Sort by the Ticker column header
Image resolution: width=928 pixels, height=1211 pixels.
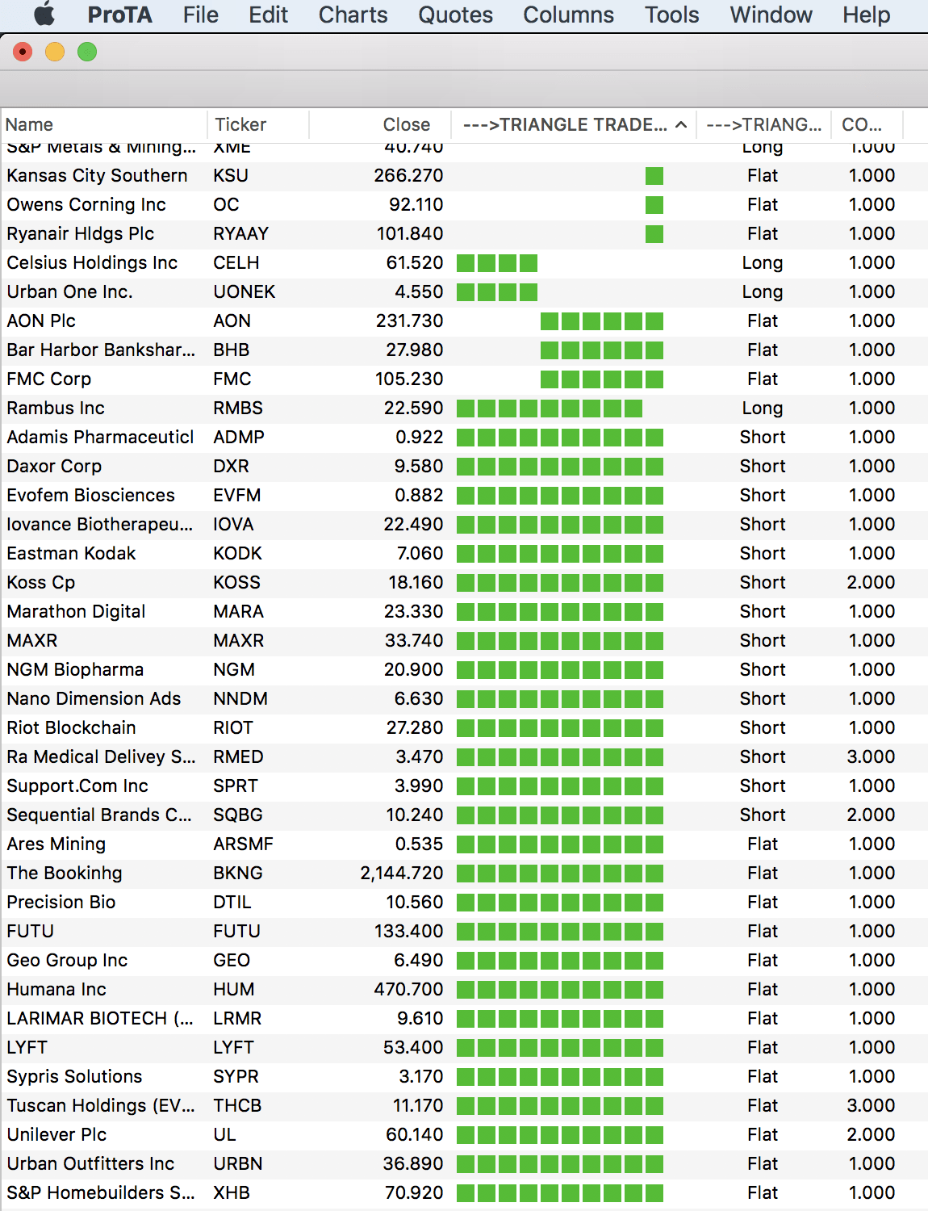click(x=258, y=124)
